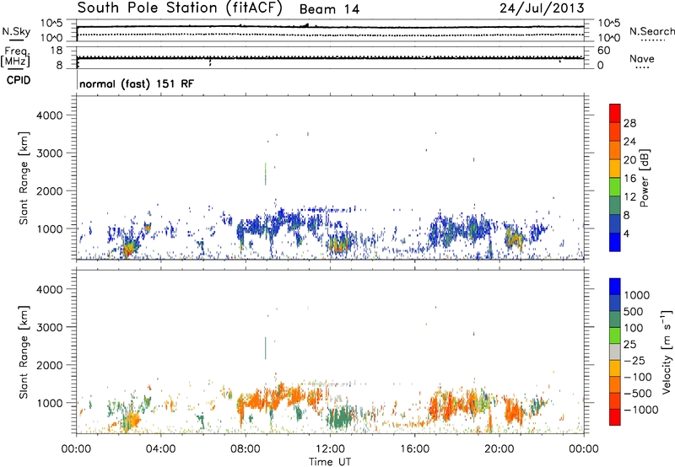Click the 'Power [dB]' colorbar title
Screen dimensions: 675x467
[645, 178]
